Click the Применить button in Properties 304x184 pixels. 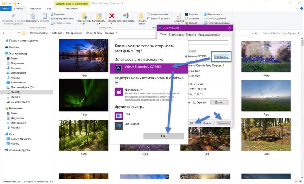click(x=223, y=123)
